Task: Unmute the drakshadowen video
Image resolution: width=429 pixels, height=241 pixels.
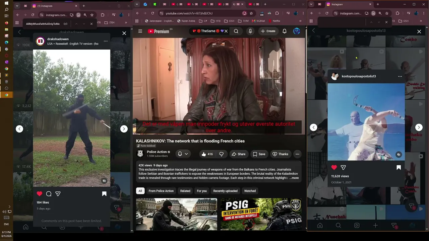Action: tap(104, 181)
